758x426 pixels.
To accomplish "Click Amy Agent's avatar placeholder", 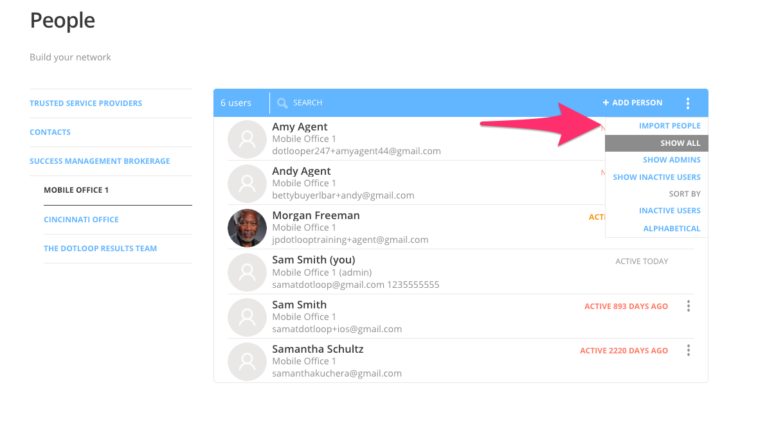I will pyautogui.click(x=247, y=139).
